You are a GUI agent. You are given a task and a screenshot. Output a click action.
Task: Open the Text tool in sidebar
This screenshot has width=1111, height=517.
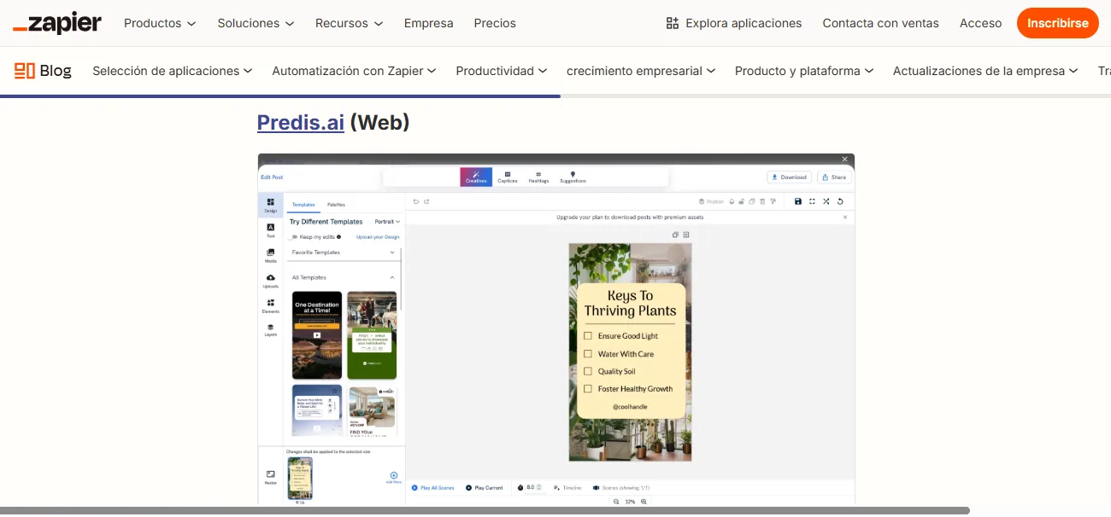point(270,229)
